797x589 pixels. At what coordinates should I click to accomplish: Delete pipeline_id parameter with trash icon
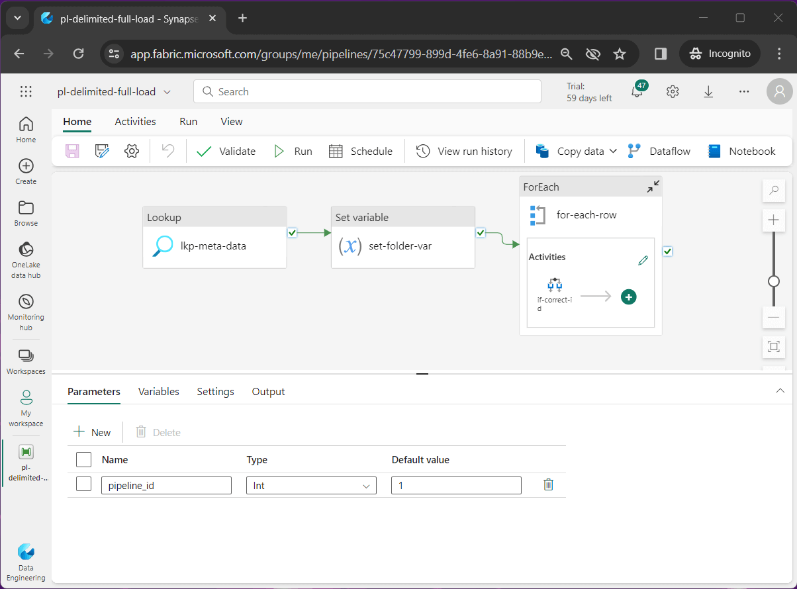click(548, 485)
